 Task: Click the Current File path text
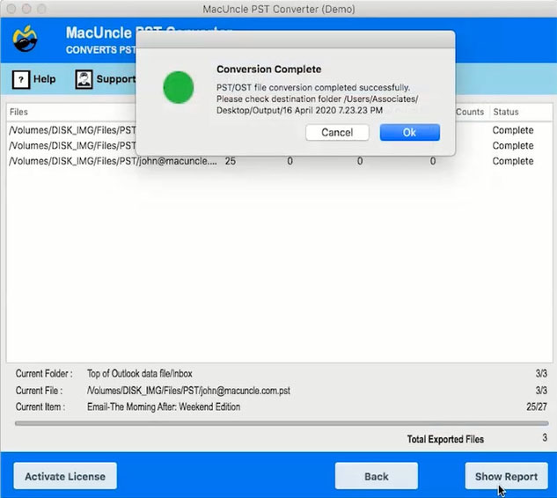pyautogui.click(x=188, y=391)
